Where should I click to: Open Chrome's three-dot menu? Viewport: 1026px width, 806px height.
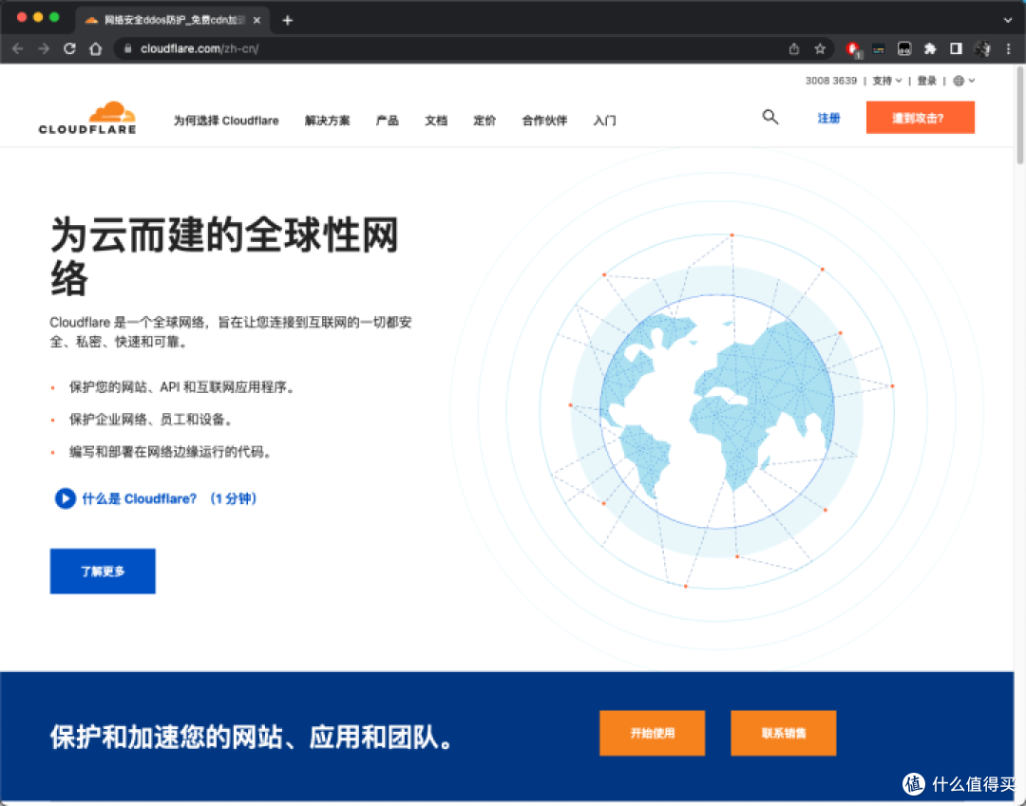pyautogui.click(x=1010, y=48)
